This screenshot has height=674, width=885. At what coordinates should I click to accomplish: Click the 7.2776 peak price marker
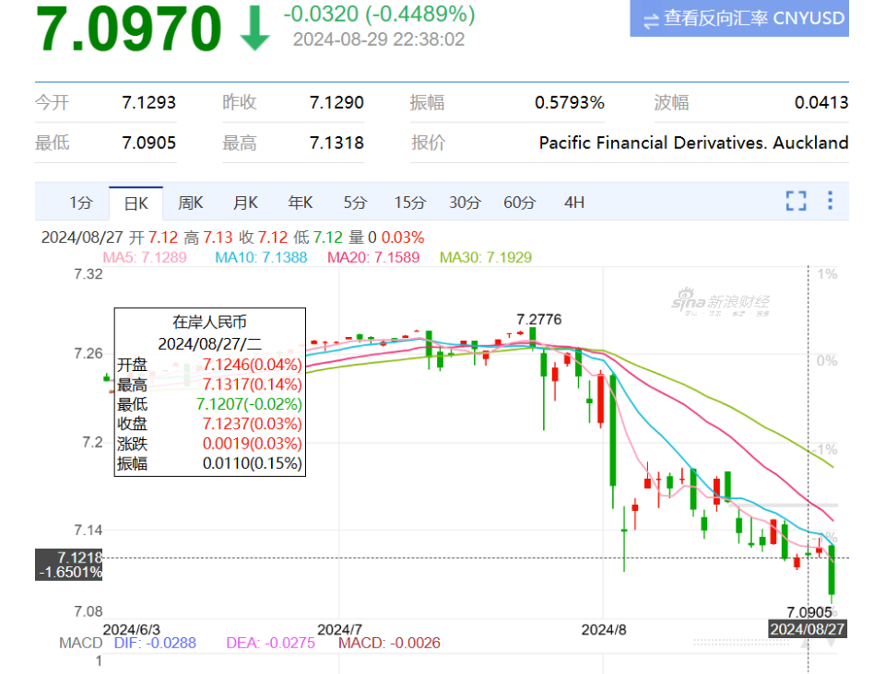tap(539, 320)
